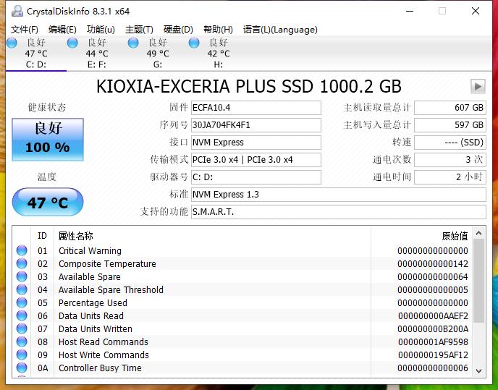Click the 良好 100 % health status button

coord(48,139)
